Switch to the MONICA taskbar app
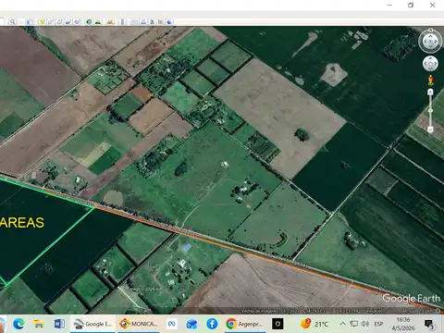Screen dimensions: 444x333 click(138, 324)
